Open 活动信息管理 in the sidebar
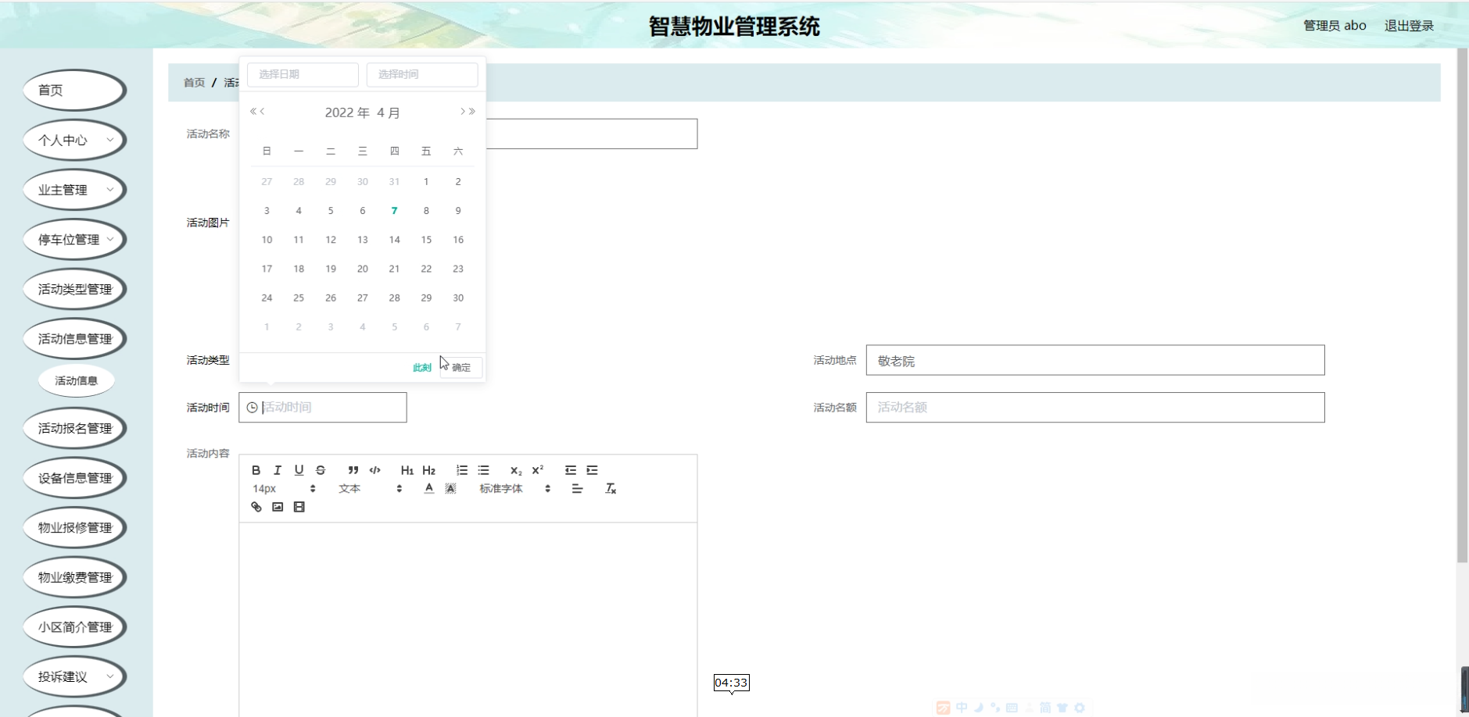The image size is (1469, 717). coord(75,339)
